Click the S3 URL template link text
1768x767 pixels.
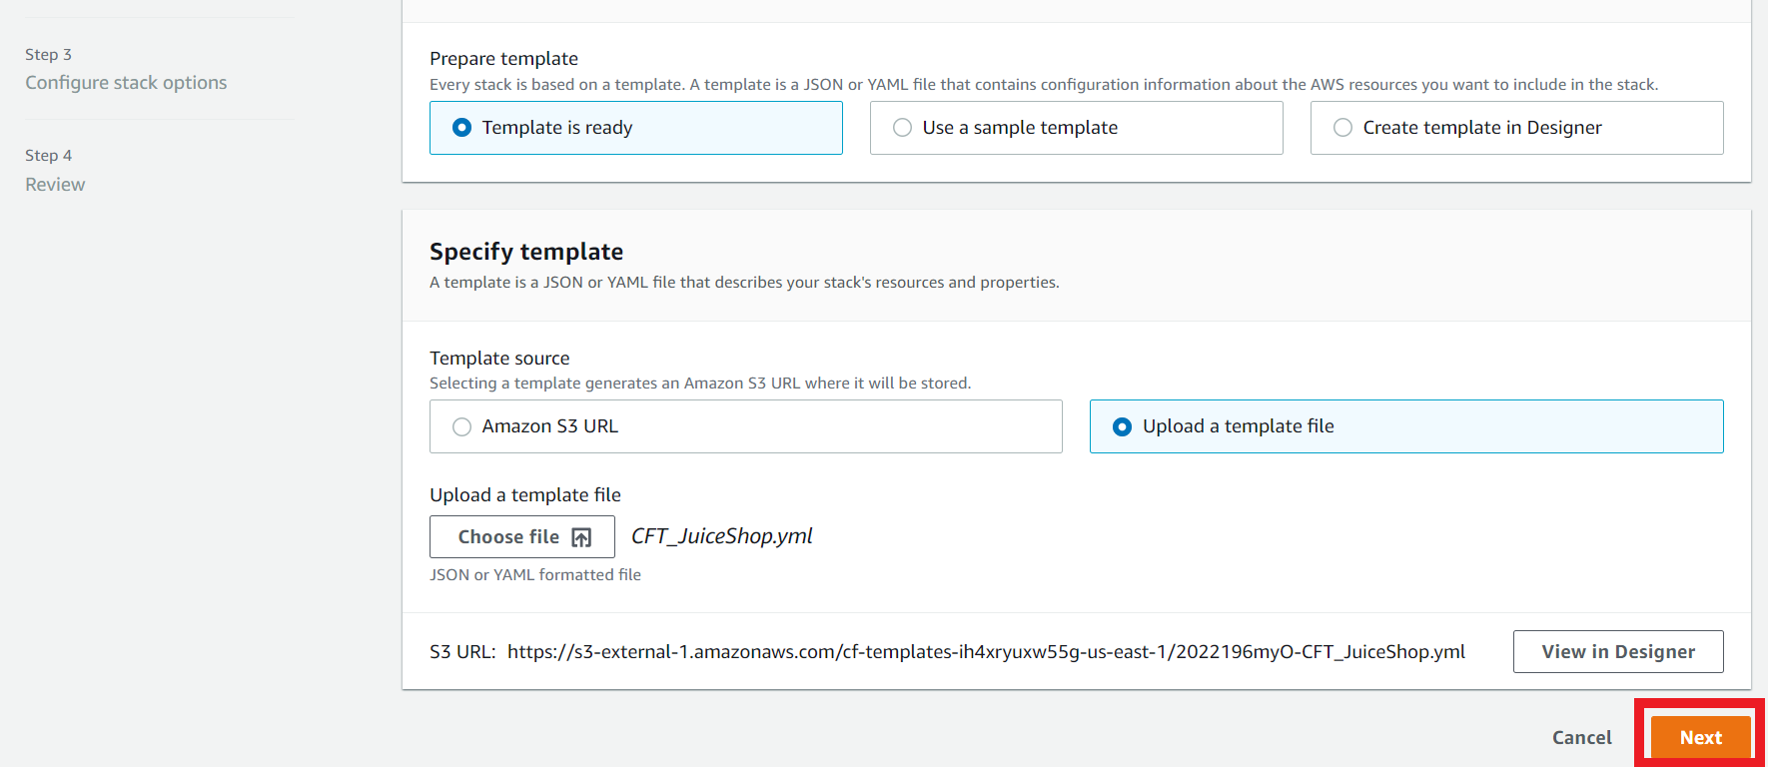click(x=986, y=652)
